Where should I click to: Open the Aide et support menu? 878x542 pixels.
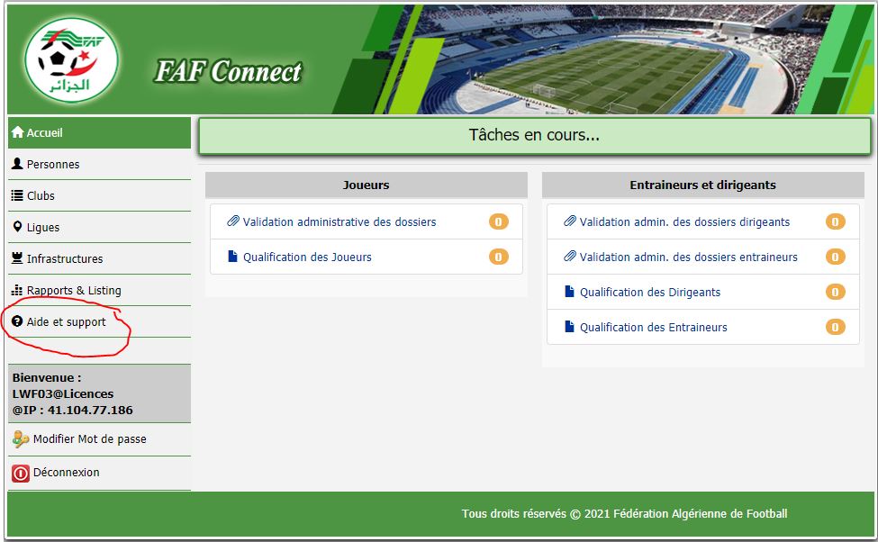tap(66, 322)
